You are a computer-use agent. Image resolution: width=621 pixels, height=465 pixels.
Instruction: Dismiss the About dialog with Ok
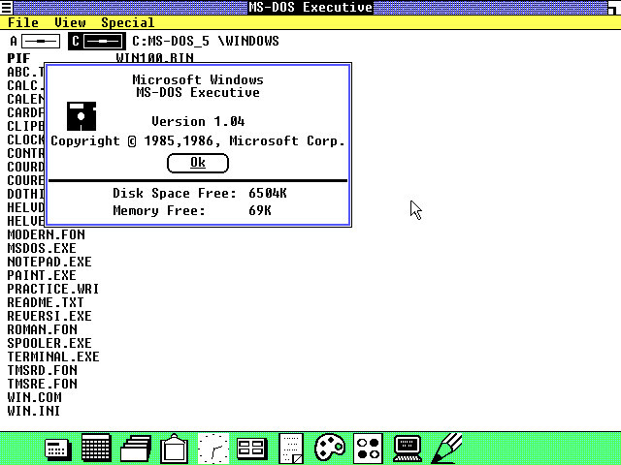[x=198, y=163]
